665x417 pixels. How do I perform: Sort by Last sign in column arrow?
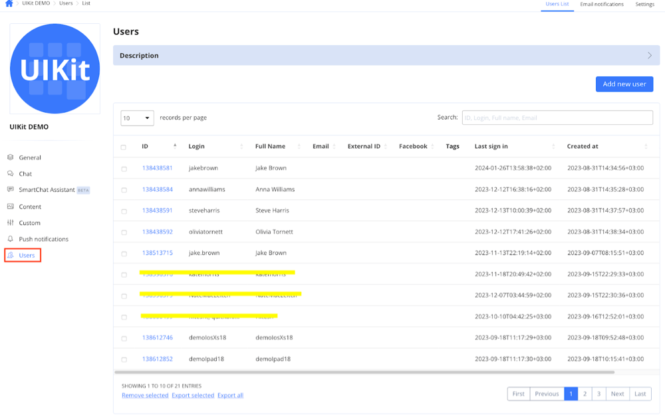[553, 146]
